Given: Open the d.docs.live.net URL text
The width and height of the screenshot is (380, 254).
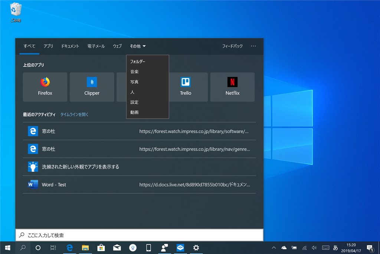Looking at the screenshot, I should [x=194, y=184].
